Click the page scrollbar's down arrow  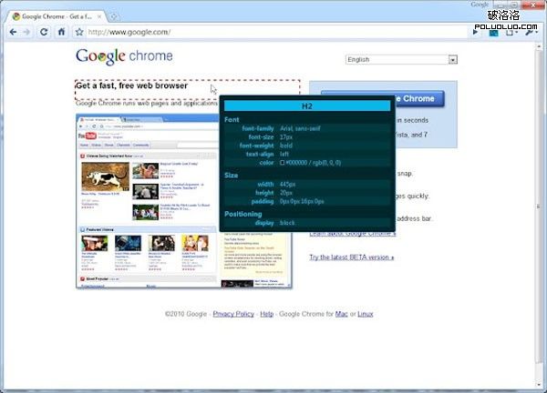click(x=539, y=385)
